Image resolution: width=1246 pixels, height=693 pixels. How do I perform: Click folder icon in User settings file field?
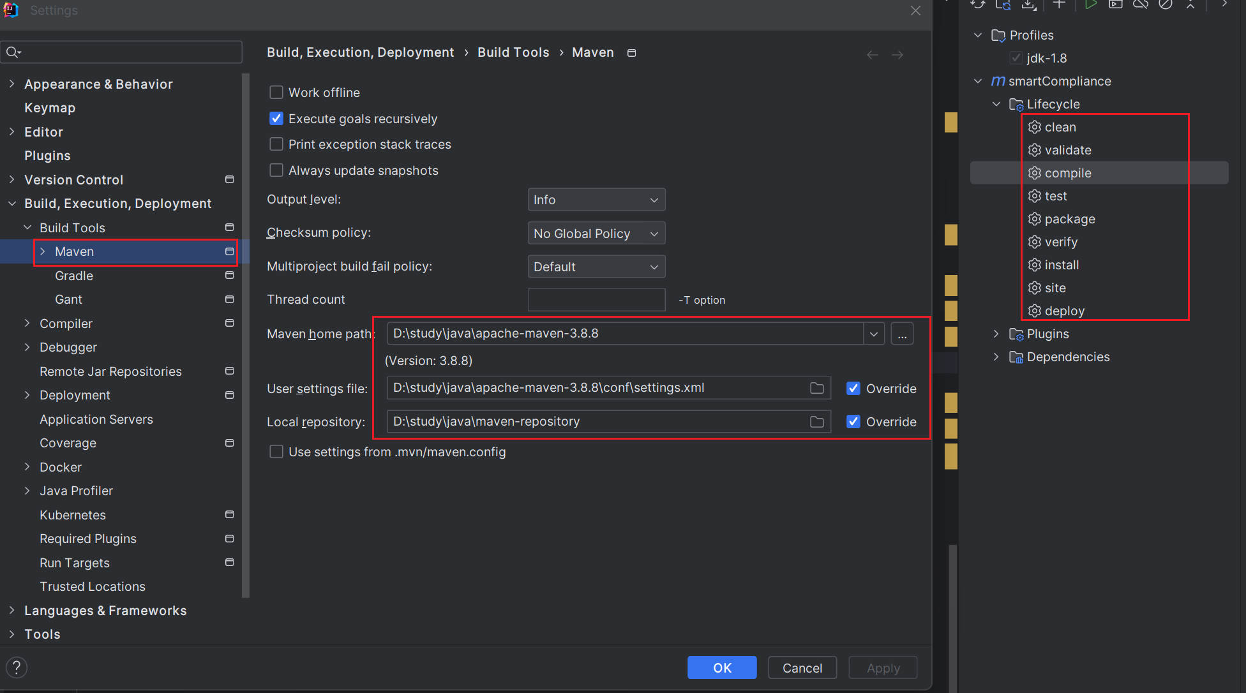tap(816, 388)
